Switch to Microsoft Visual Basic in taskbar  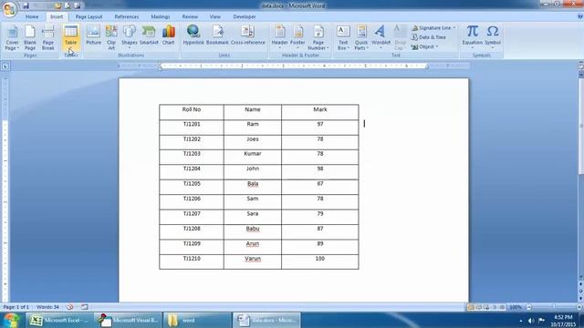[x=128, y=320]
